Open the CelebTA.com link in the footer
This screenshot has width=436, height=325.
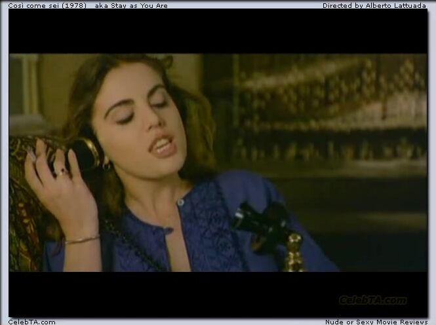coord(31,322)
